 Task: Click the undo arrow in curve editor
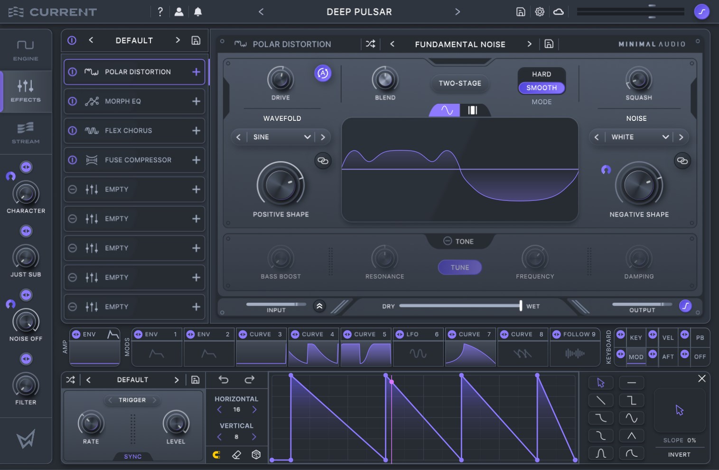pyautogui.click(x=224, y=380)
